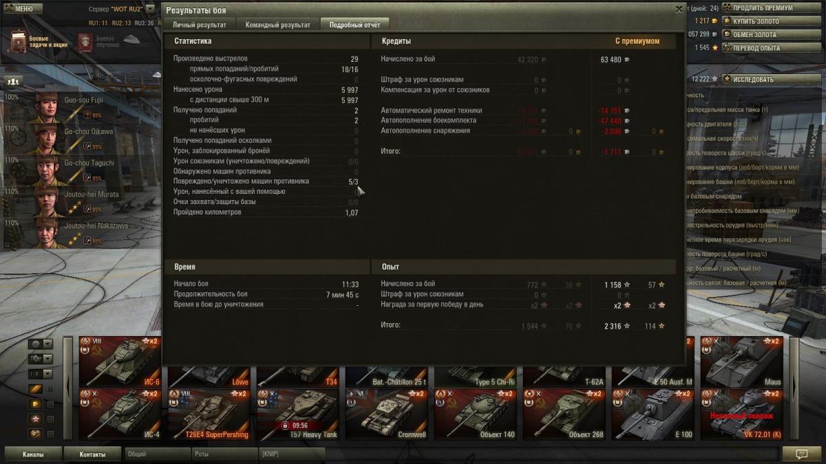Open the Общий chat tab
The image size is (826, 464).
click(158, 454)
